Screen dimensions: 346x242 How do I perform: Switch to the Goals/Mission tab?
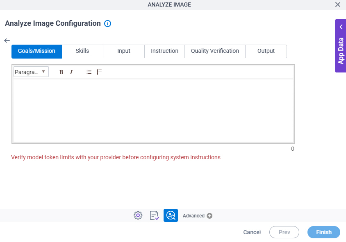click(36, 51)
